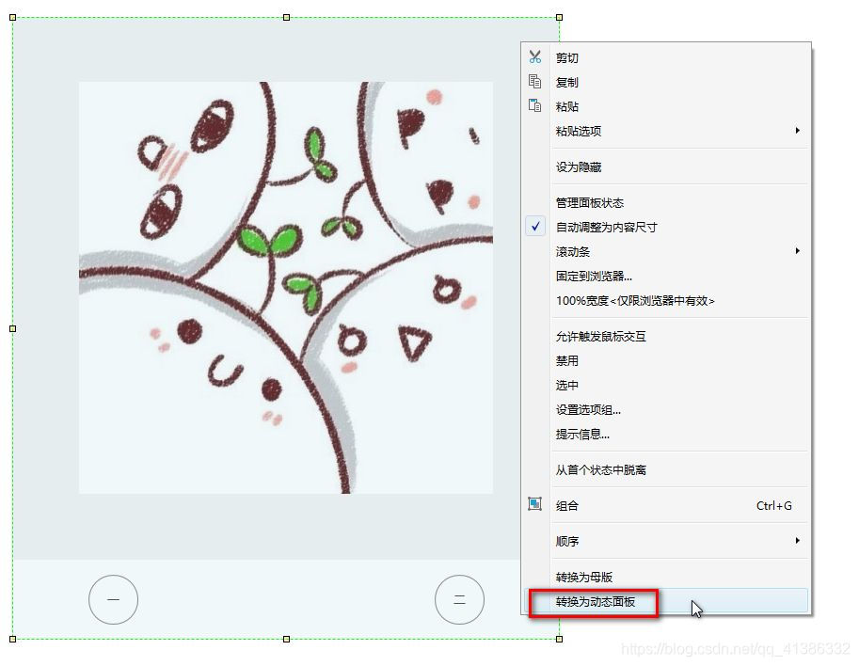Click the top-center selection handle
Screen dimensions: 859x666
coord(286,18)
